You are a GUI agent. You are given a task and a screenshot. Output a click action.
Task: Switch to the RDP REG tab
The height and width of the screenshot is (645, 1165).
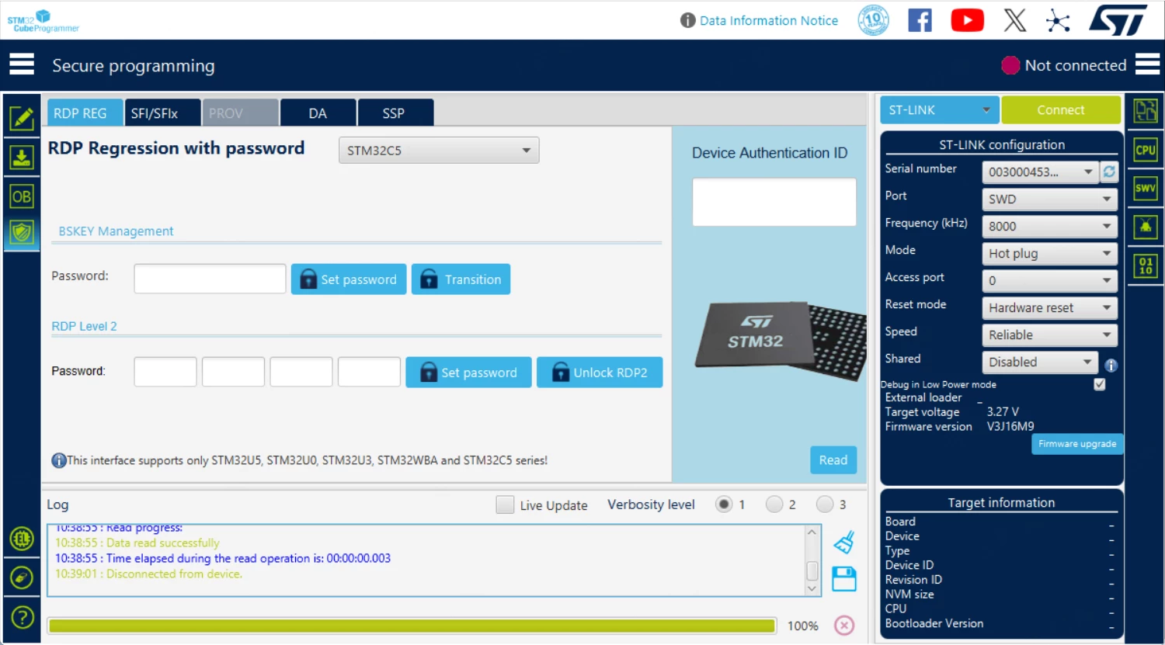(85, 113)
